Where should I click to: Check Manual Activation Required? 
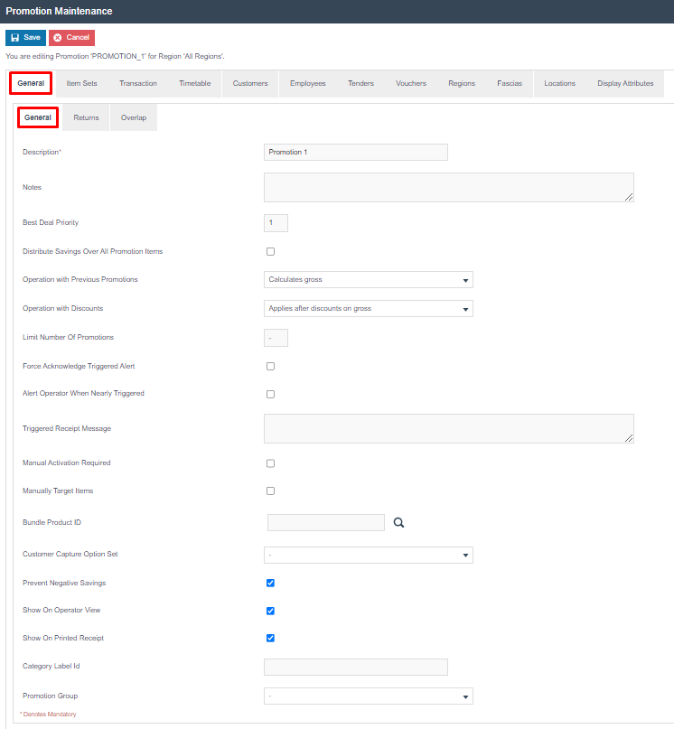tap(270, 463)
